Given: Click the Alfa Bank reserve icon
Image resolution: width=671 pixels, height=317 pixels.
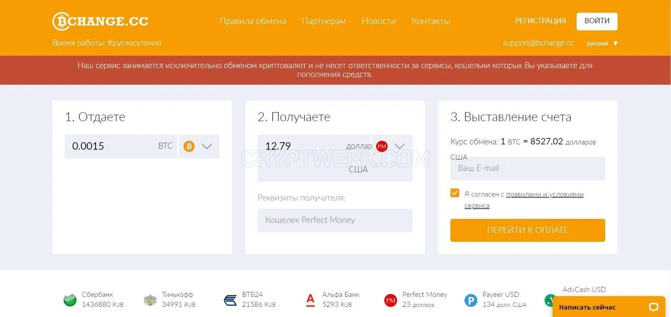Looking at the screenshot, I should pos(310,300).
